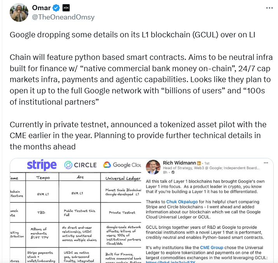278x263 pixels.
Task: Click the Omar display name
Action: coord(41,8)
